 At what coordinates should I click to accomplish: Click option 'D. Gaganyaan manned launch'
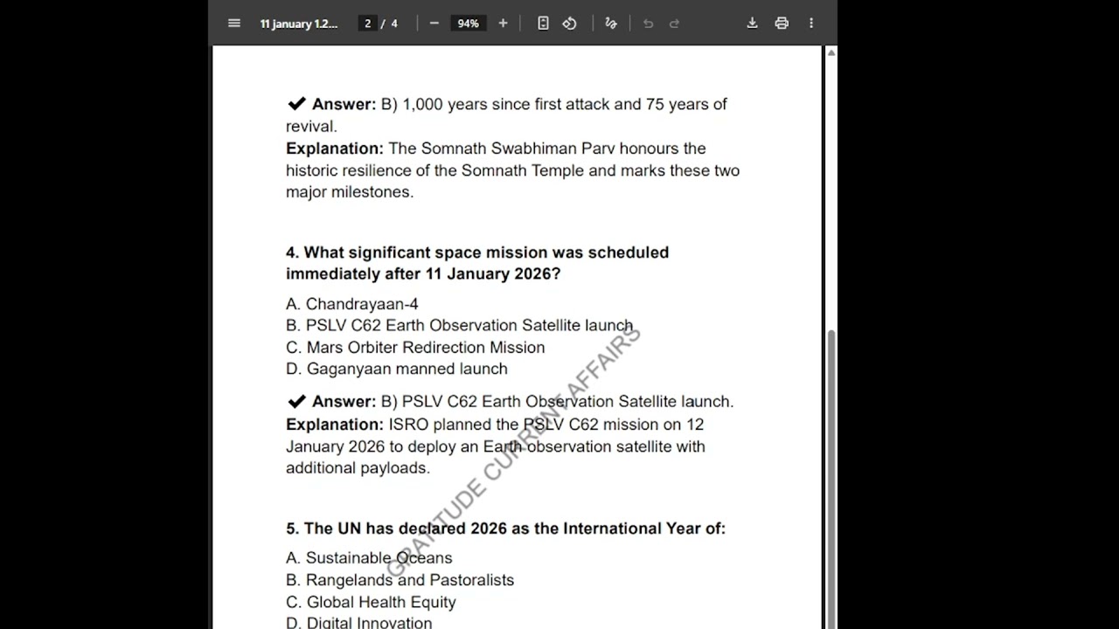[397, 369]
